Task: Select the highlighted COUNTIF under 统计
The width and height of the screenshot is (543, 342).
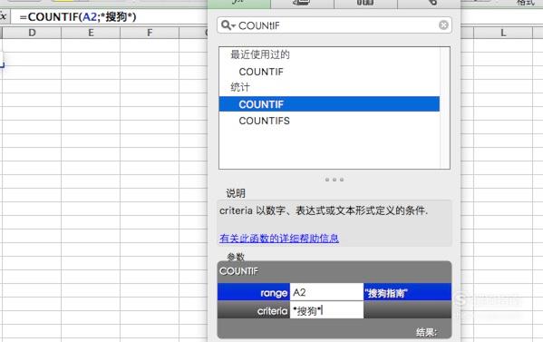Action: [x=329, y=104]
